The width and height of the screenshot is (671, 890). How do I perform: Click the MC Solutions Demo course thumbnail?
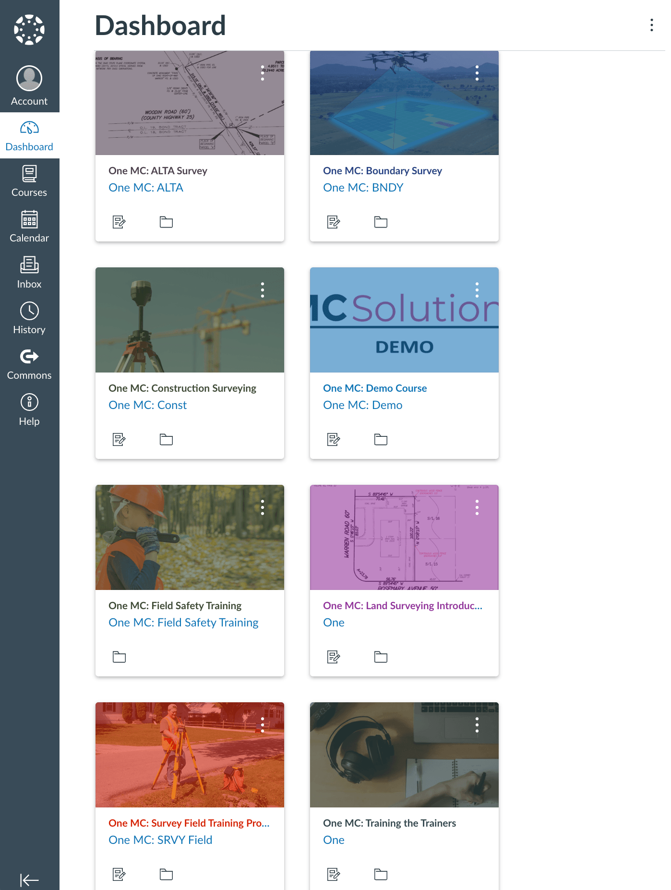point(404,320)
